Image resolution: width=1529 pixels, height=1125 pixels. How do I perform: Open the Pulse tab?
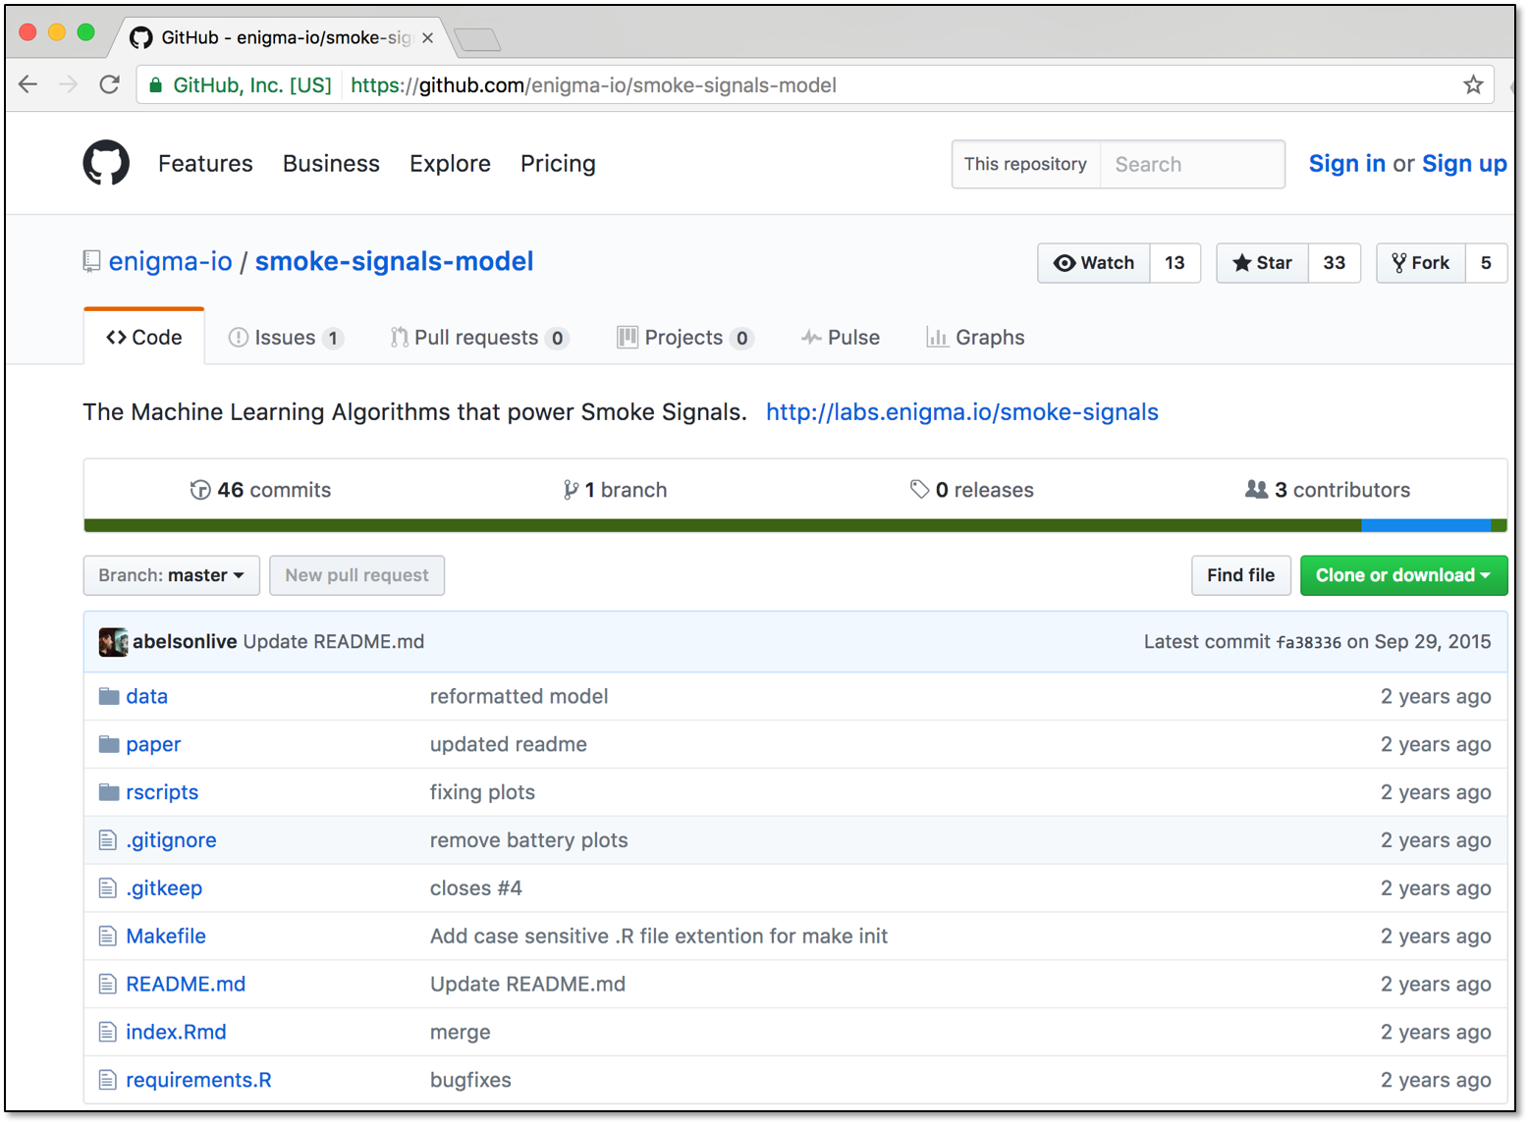pyautogui.click(x=841, y=338)
